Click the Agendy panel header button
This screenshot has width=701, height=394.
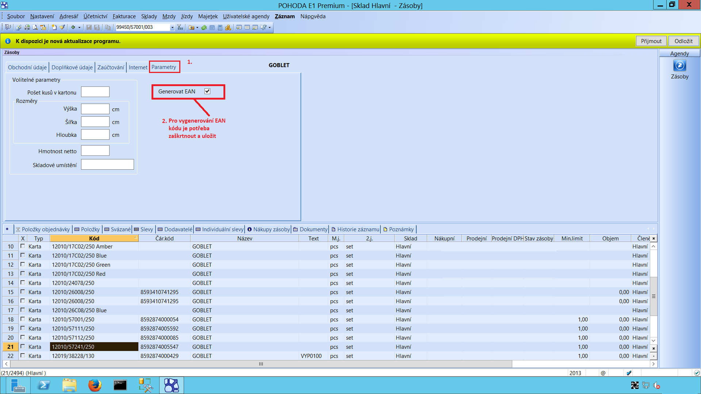coord(679,53)
